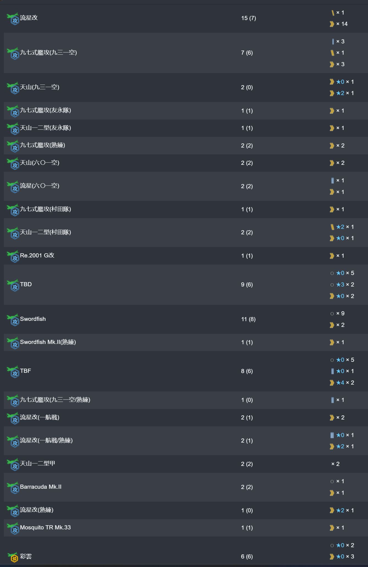The image size is (368, 567).
Task: Select the 九七式艦攻(友永隊) equipment name
Action: pos(46,110)
